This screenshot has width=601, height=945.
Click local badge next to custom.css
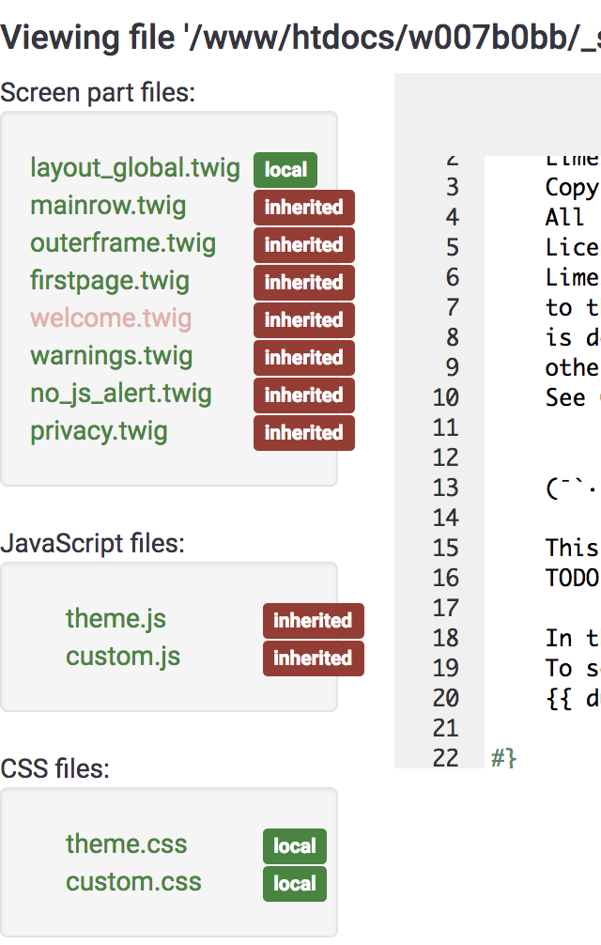[x=295, y=884]
